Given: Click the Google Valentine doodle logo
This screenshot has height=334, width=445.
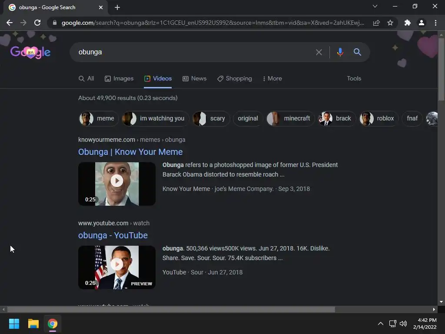Looking at the screenshot, I should coord(30,52).
